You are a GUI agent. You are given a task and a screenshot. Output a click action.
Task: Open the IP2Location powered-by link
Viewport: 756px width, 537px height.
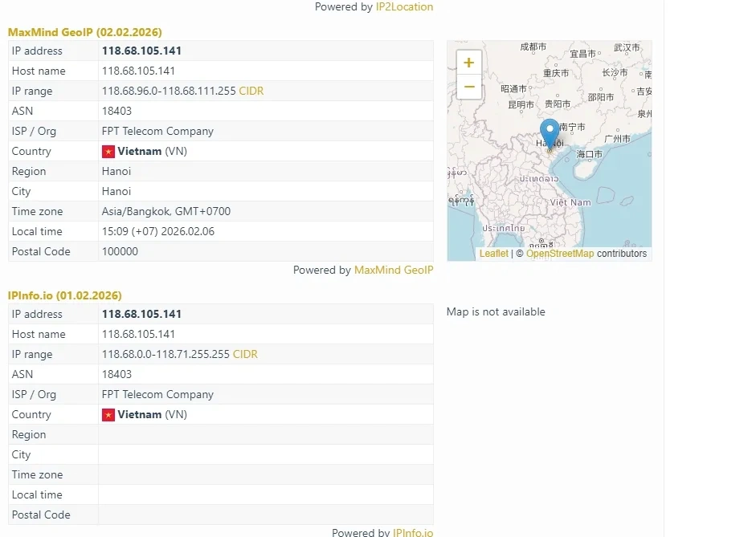[404, 7]
